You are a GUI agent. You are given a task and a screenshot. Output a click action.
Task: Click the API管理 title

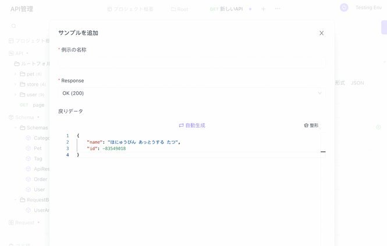(22, 9)
